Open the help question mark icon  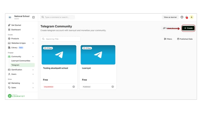coord(182,17)
